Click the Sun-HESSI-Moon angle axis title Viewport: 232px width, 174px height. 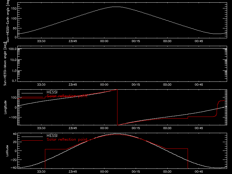click(5, 64)
